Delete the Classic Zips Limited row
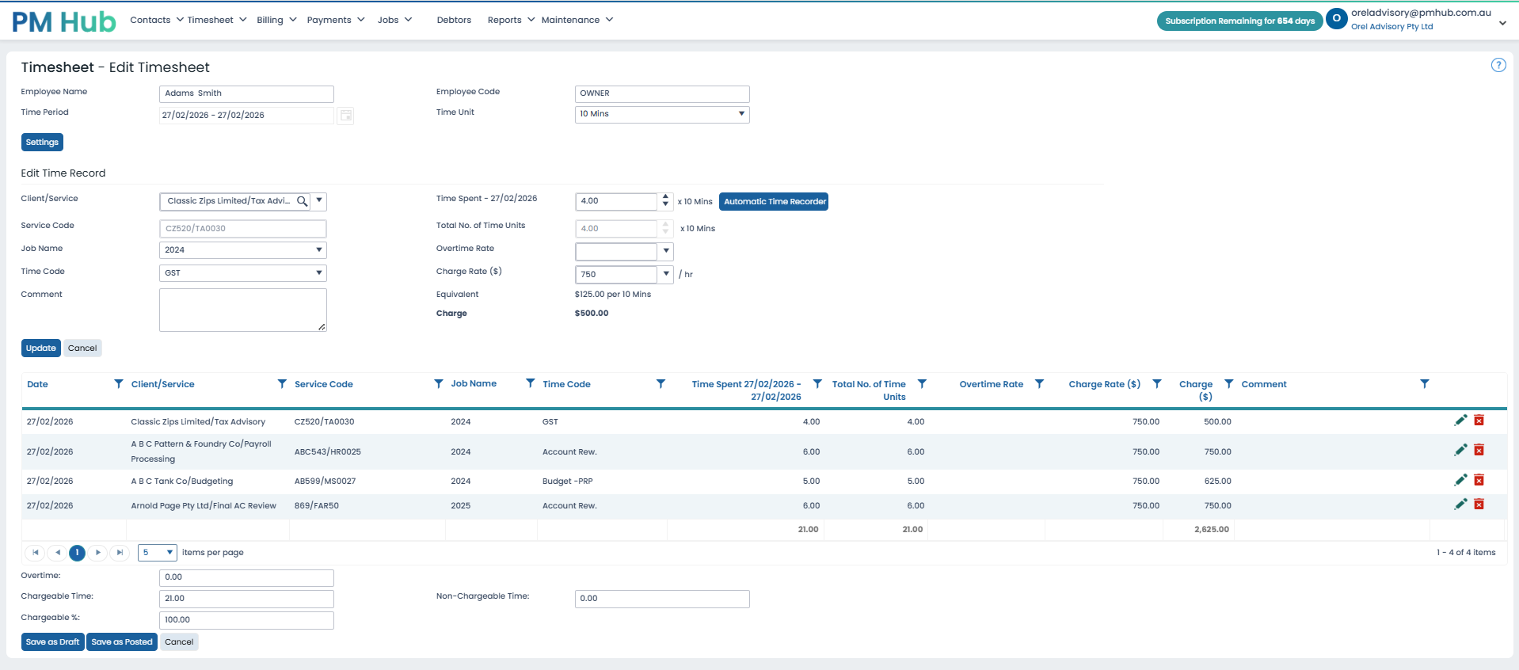The image size is (1519, 670). tap(1479, 421)
